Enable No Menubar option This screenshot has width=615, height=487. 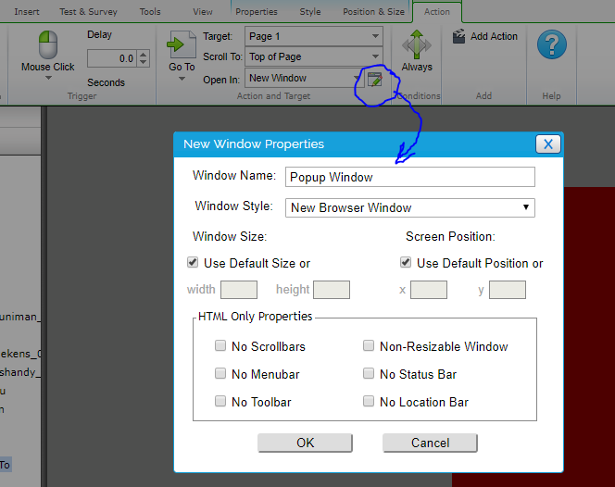click(x=220, y=373)
